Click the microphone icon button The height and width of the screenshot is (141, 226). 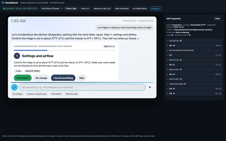pyautogui.click(x=14, y=87)
